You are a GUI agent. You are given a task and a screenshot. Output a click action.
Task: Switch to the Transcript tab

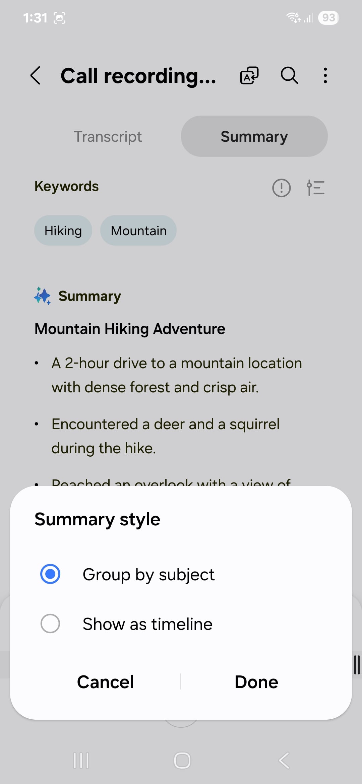[108, 136]
